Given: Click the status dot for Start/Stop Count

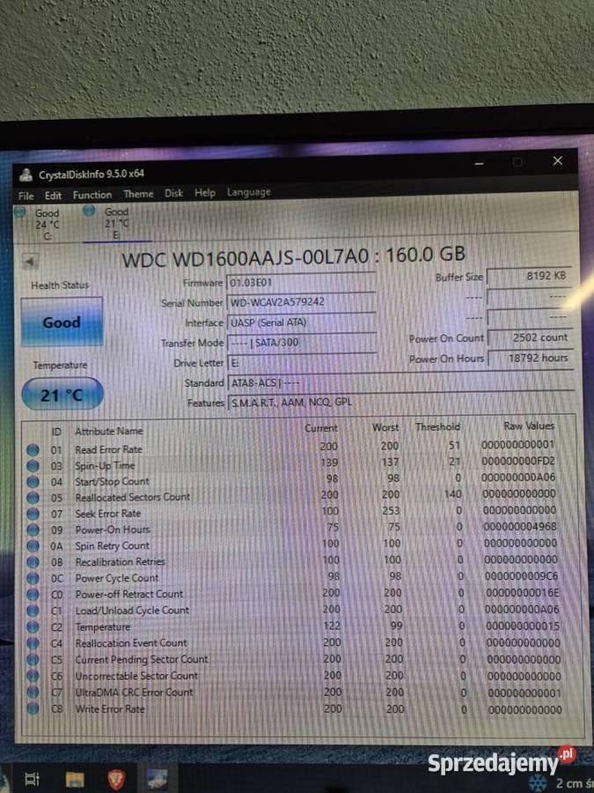Looking at the screenshot, I should point(33,482).
